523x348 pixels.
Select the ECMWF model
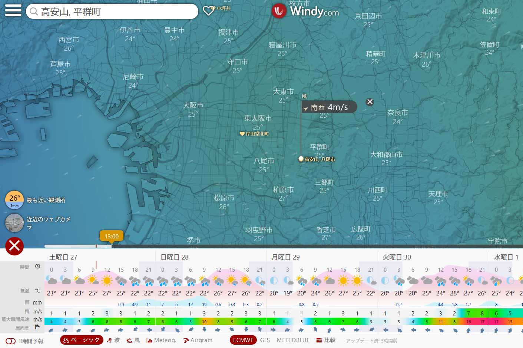click(243, 340)
